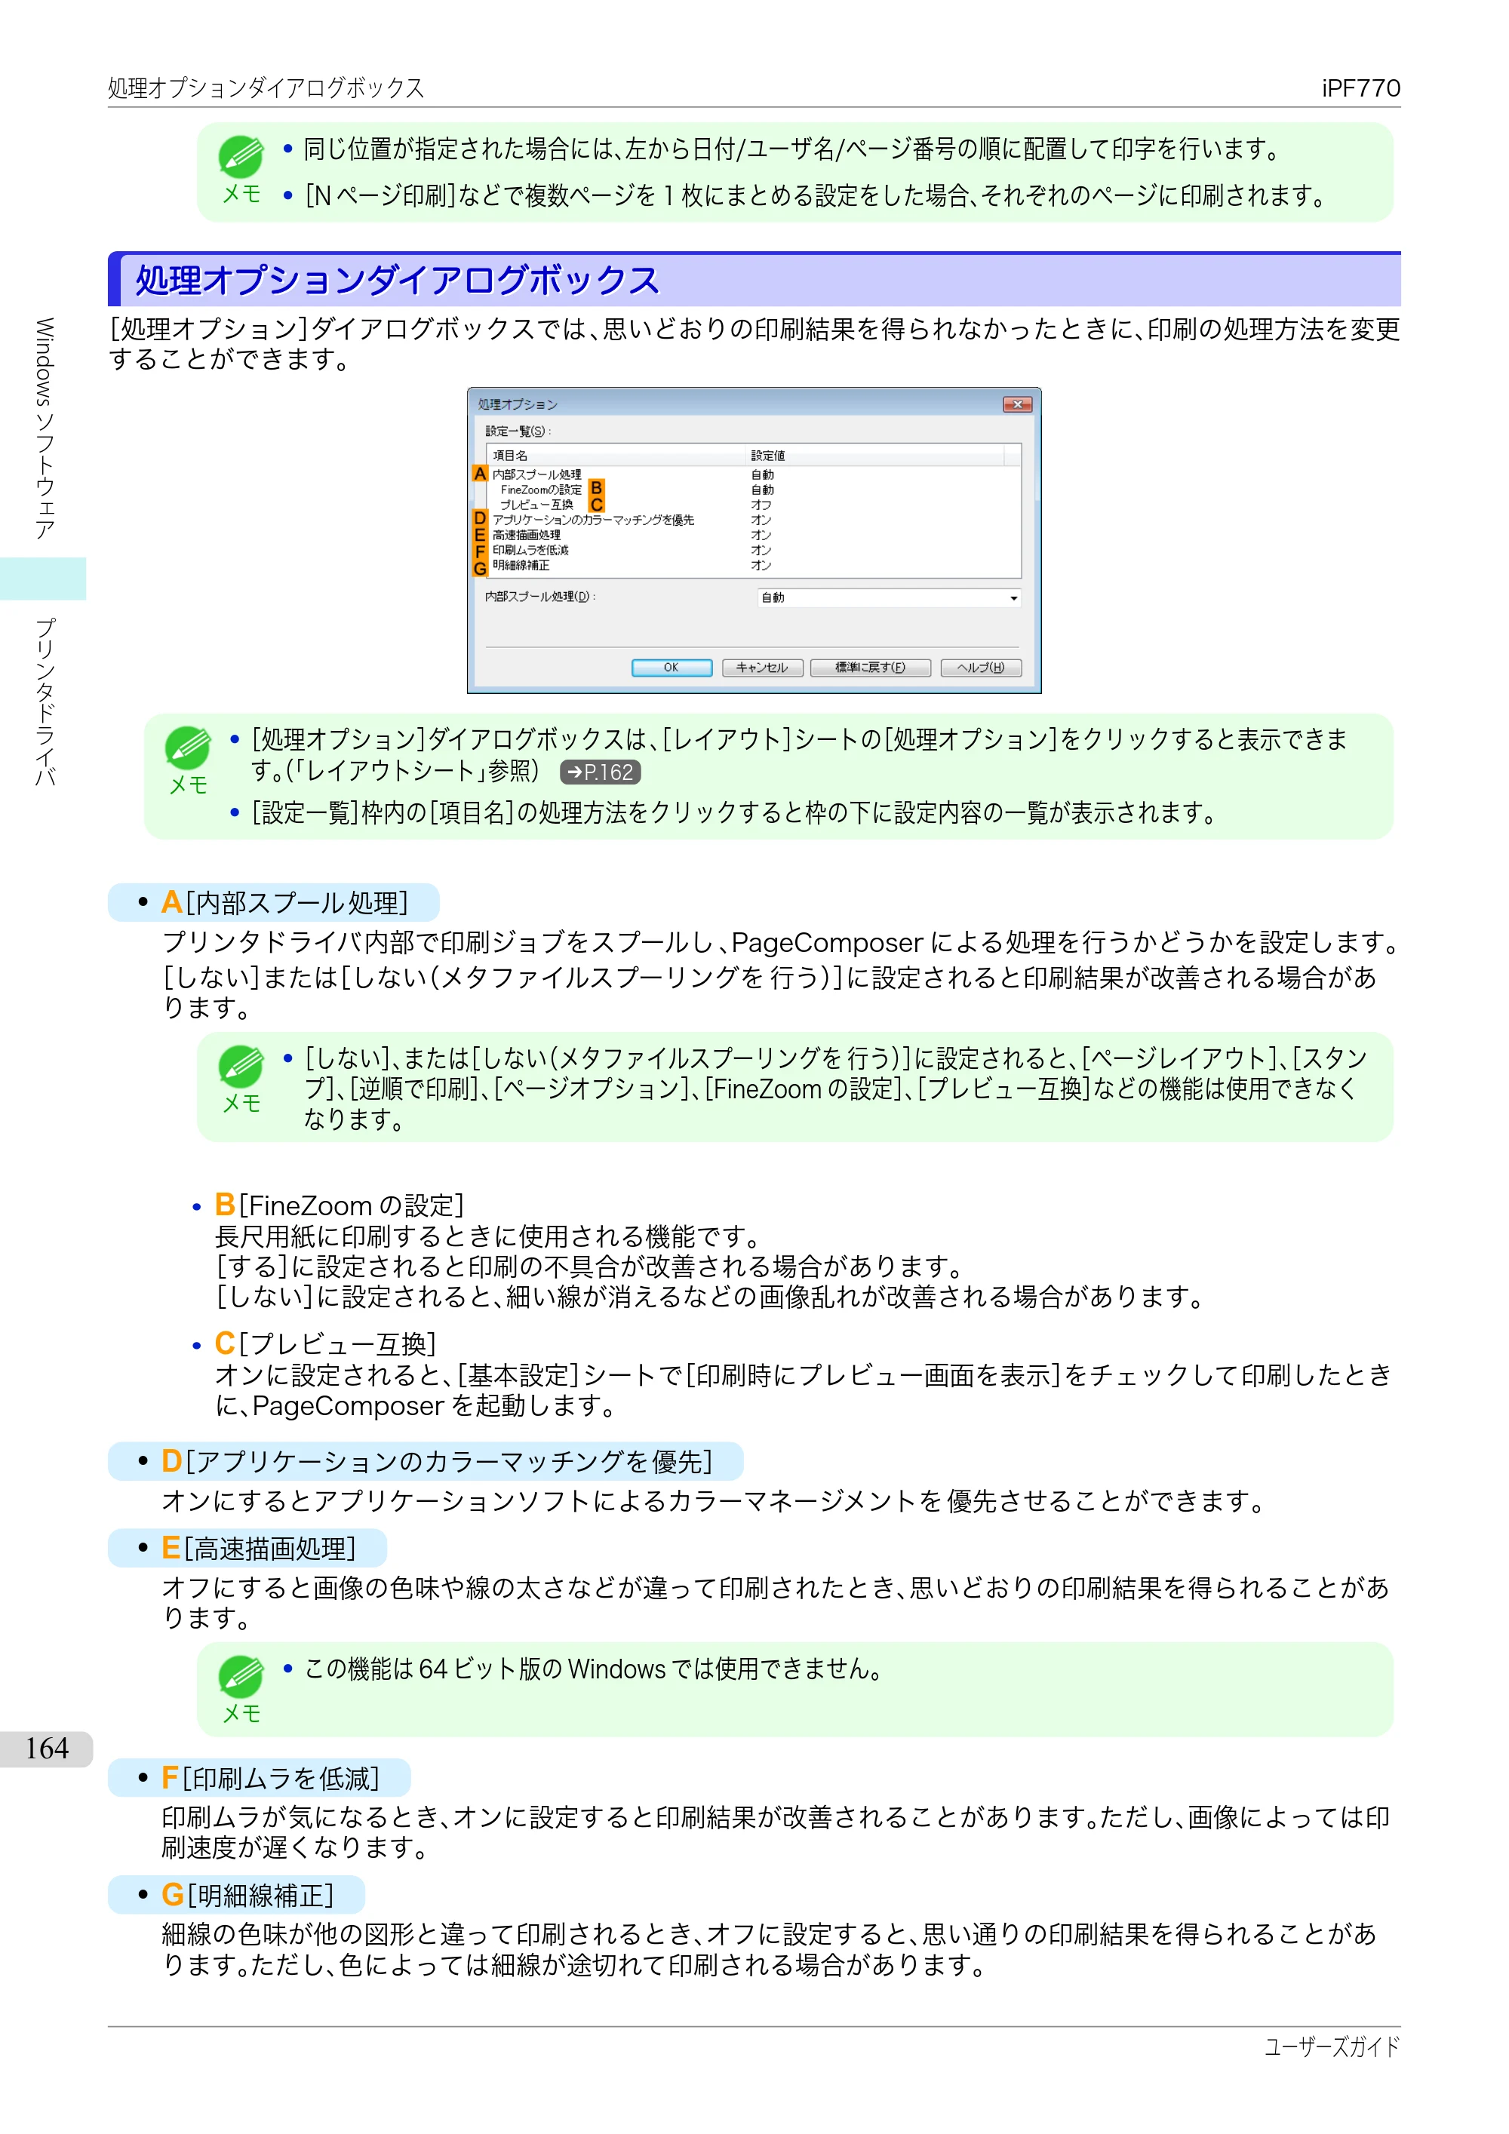Image resolution: width=1509 pixels, height=2134 pixels.
Task: Click the page number 164
Action: [x=47, y=1749]
